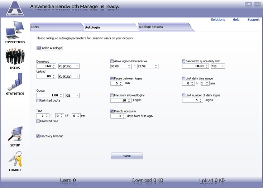Screen dimensions: 263x188
Task: Adjust the Upload speed stepper
Action: (x=54, y=76)
